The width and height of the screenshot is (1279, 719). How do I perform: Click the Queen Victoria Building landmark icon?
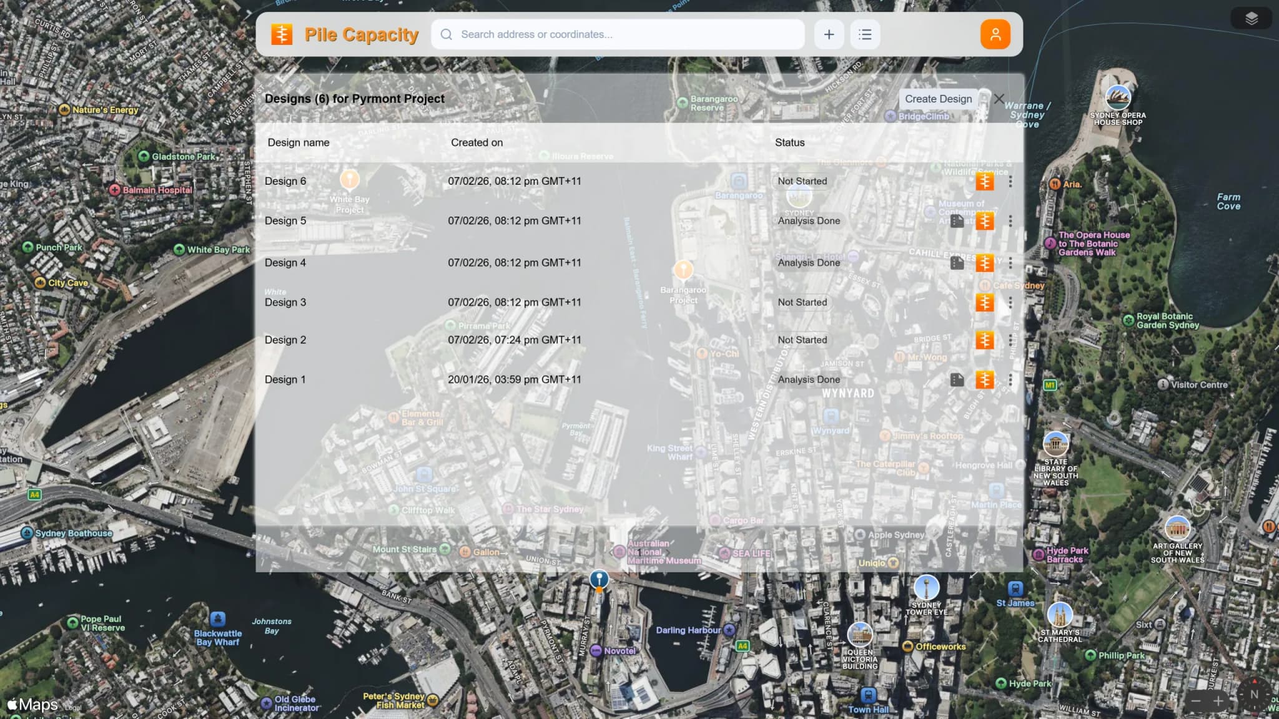[860, 635]
